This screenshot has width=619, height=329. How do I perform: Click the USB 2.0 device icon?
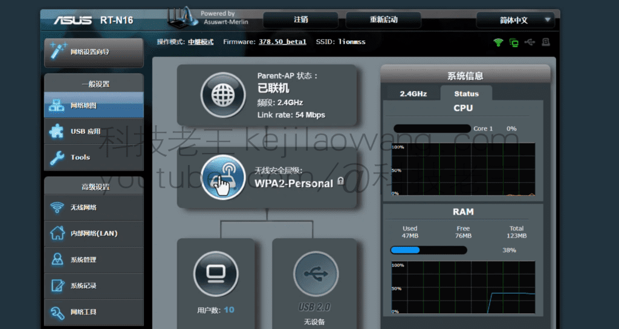316,274
